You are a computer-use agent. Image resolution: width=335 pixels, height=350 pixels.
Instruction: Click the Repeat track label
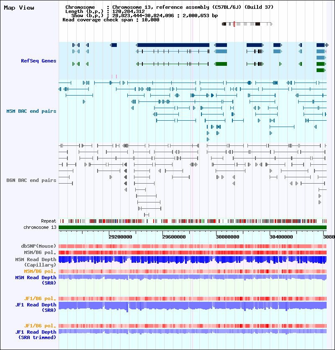point(49,221)
